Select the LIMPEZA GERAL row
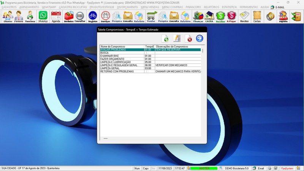 click(x=114, y=68)
